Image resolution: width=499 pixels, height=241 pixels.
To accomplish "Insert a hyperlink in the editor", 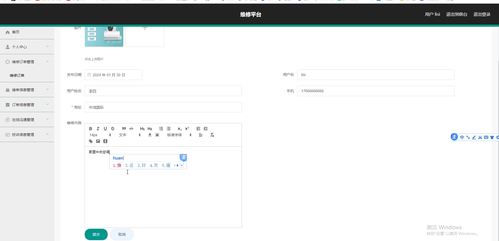I will (91, 141).
